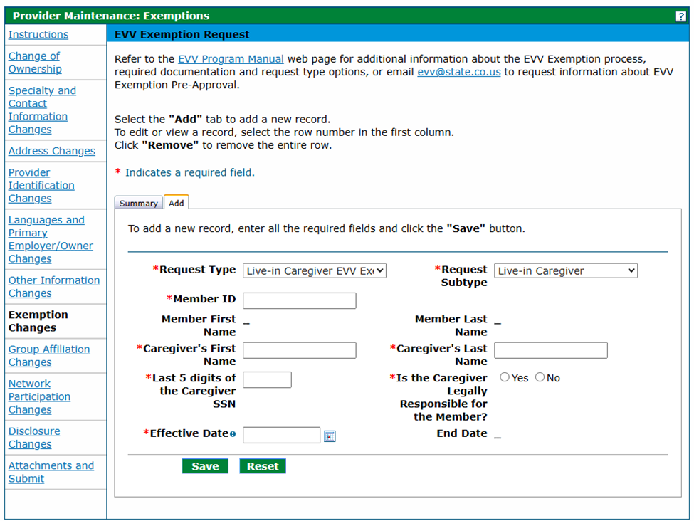Click the Caregiver SSN last 5 digits field
The width and height of the screenshot is (694, 521).
click(x=267, y=380)
